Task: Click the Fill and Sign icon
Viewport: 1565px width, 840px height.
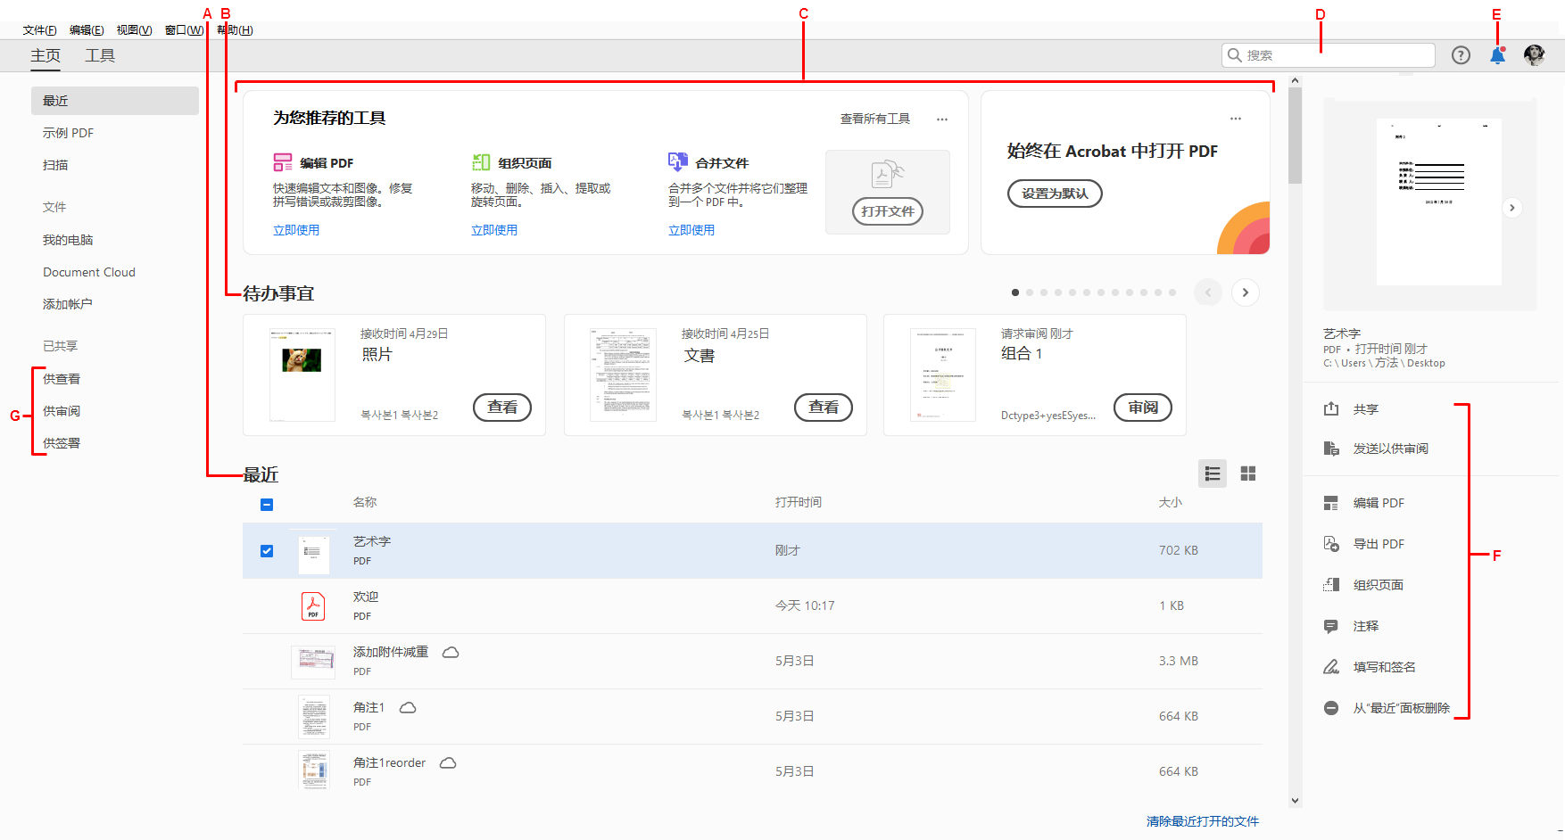Action: pyautogui.click(x=1331, y=667)
